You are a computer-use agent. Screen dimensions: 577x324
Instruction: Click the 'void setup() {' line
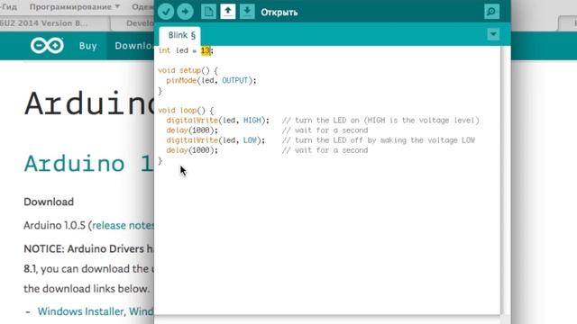[x=188, y=70]
